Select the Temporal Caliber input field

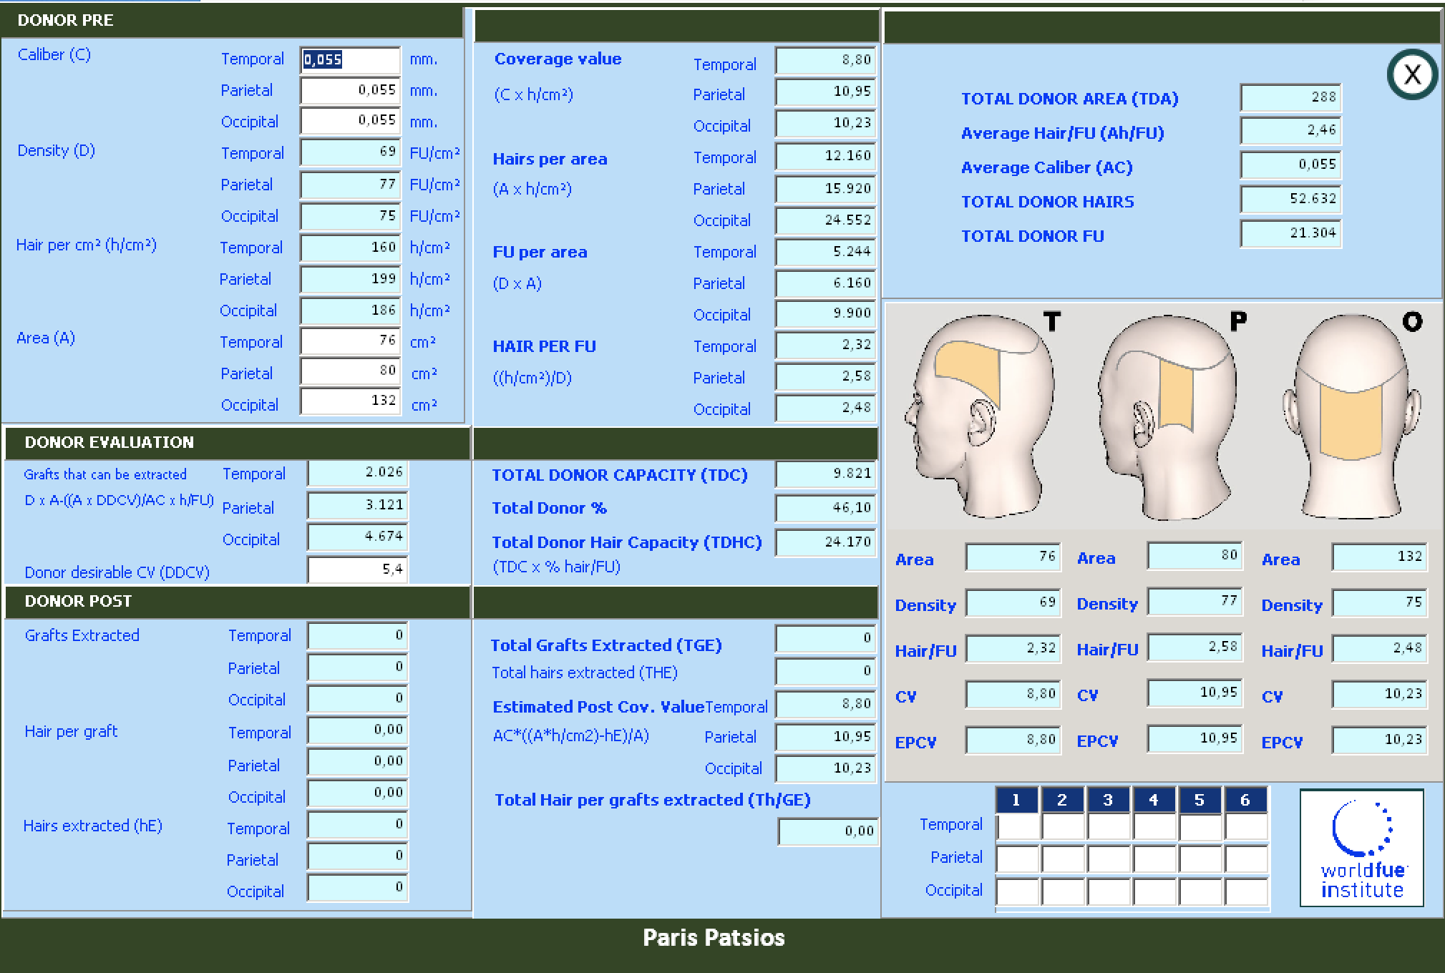tap(350, 59)
